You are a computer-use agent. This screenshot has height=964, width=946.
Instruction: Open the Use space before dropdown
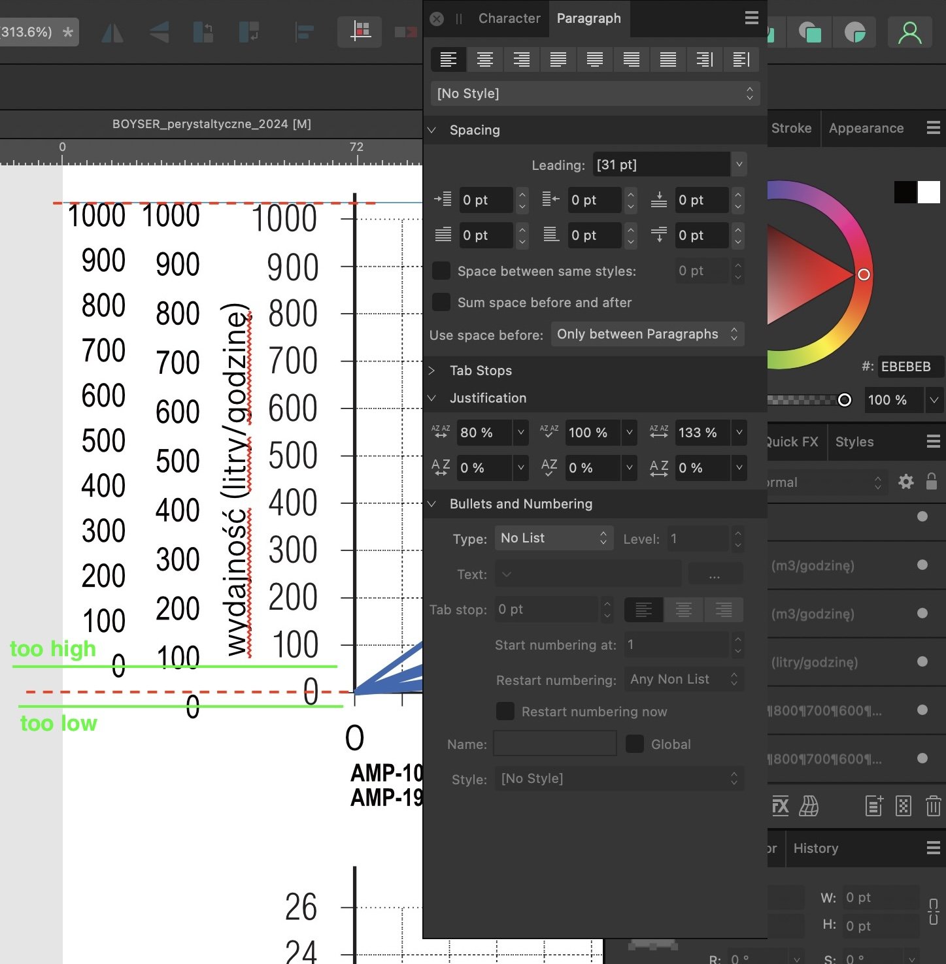647,334
